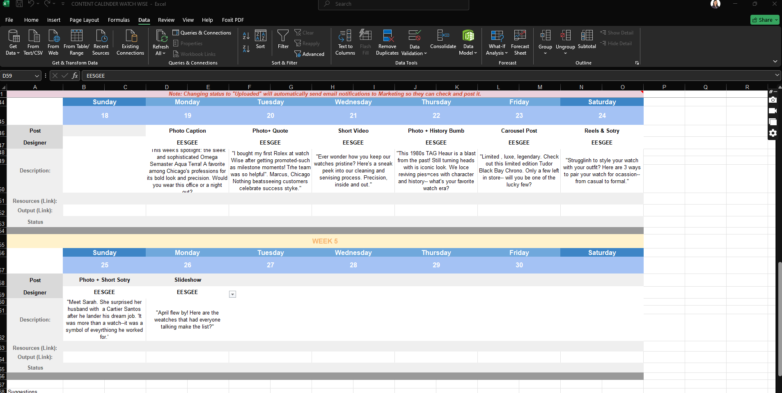The height and width of the screenshot is (393, 782).
Task: Collapse the ribbon with the chevron
Action: pos(775,62)
